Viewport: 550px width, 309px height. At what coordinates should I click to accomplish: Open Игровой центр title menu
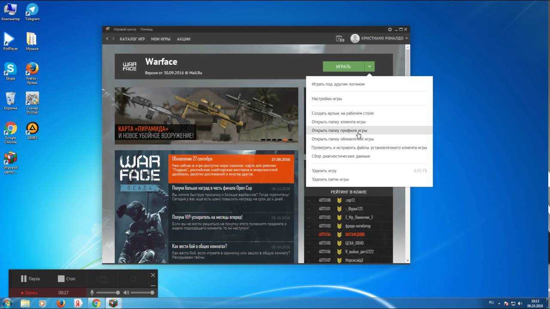tap(125, 29)
